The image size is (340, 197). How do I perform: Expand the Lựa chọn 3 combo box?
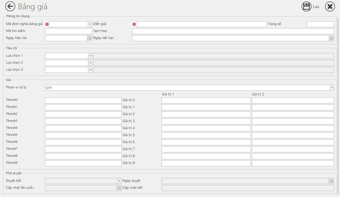90,70
